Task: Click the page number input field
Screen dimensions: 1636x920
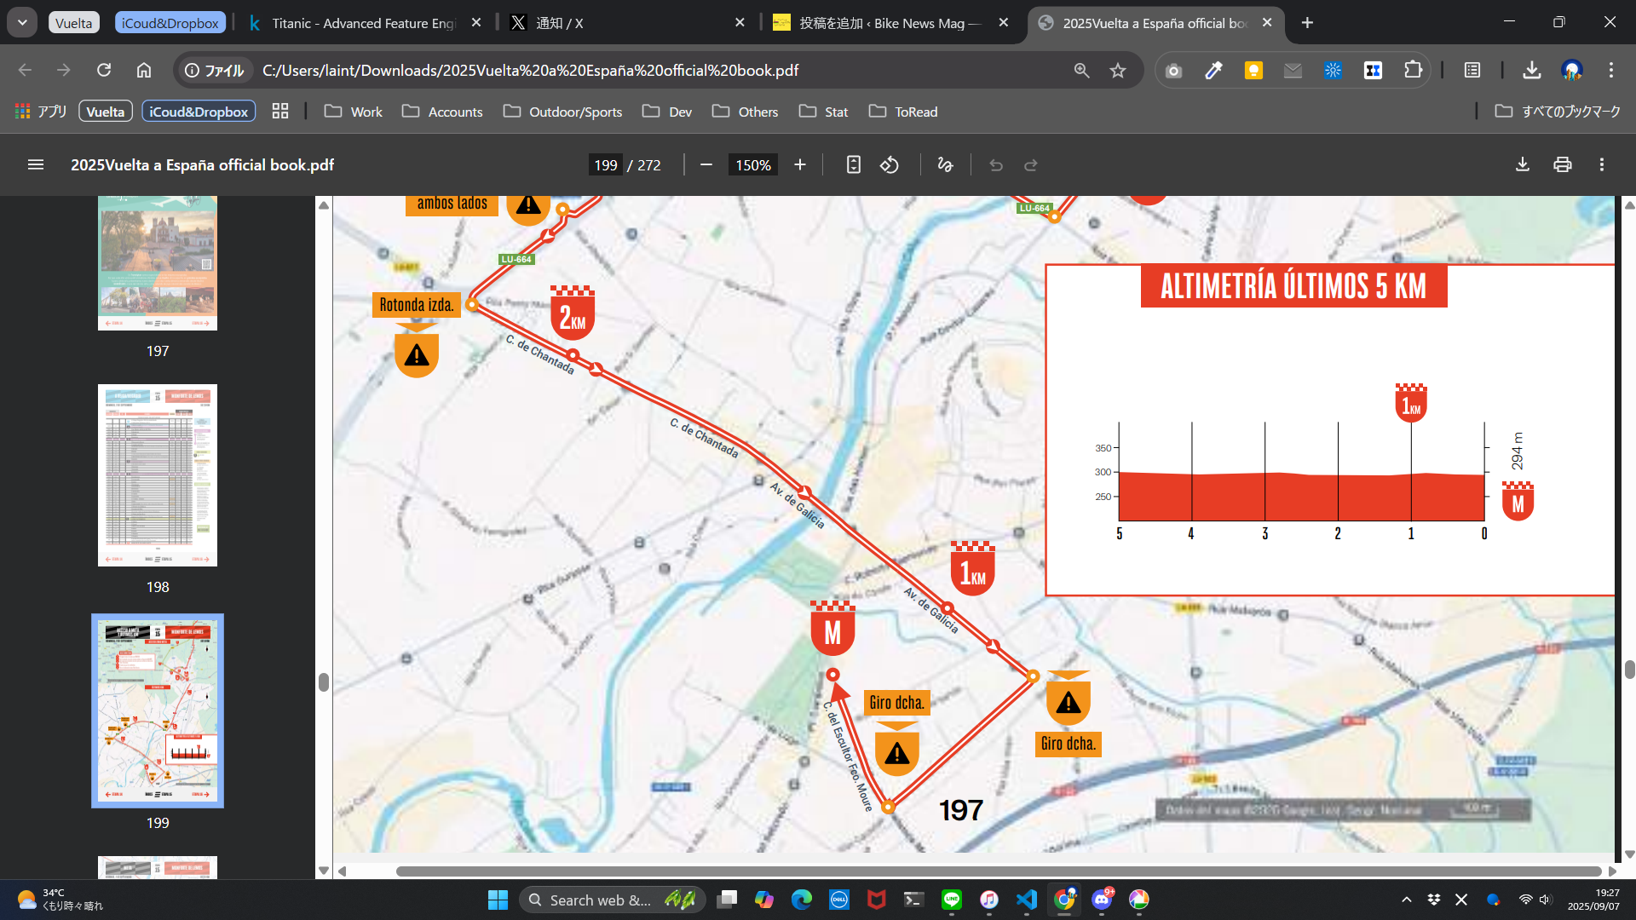Action: tap(605, 164)
